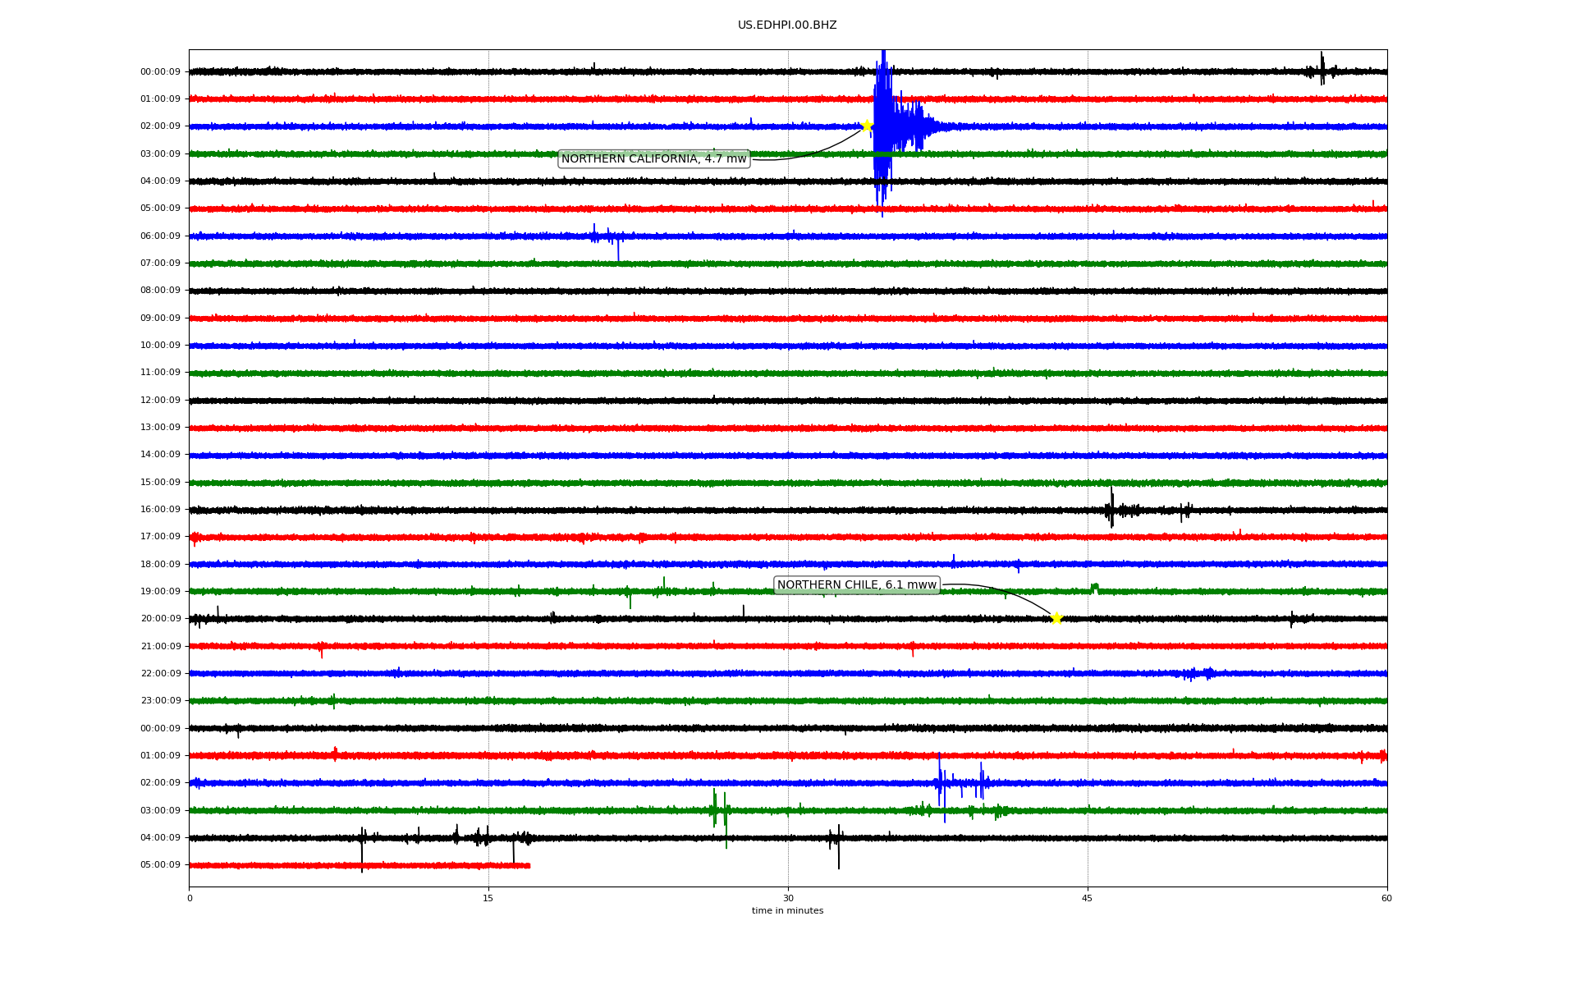1576x985 pixels.
Task: Click the last 05:00:09 row time label
Action: 160,865
